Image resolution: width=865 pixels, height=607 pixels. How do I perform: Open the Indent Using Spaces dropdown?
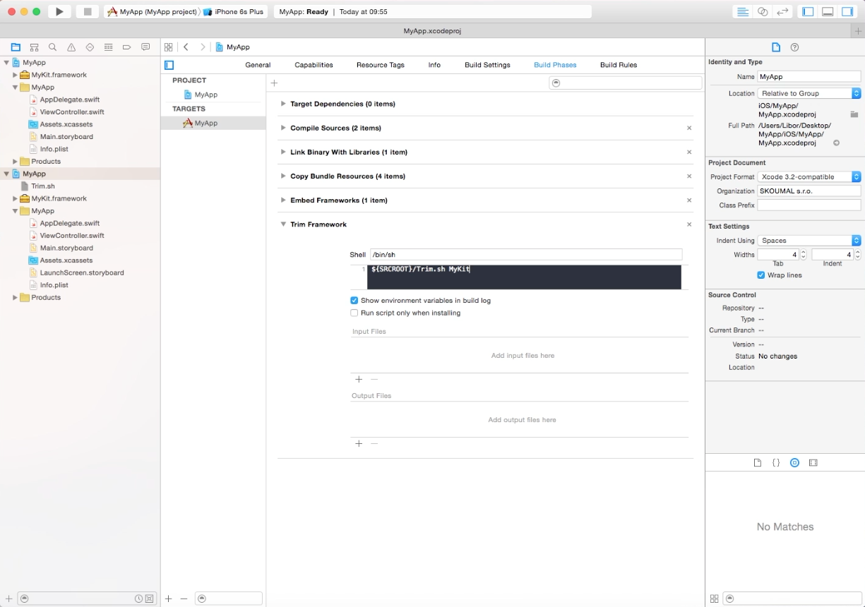click(809, 240)
